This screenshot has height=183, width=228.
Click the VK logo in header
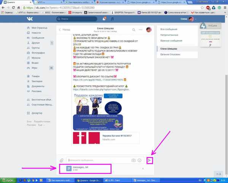30,19
